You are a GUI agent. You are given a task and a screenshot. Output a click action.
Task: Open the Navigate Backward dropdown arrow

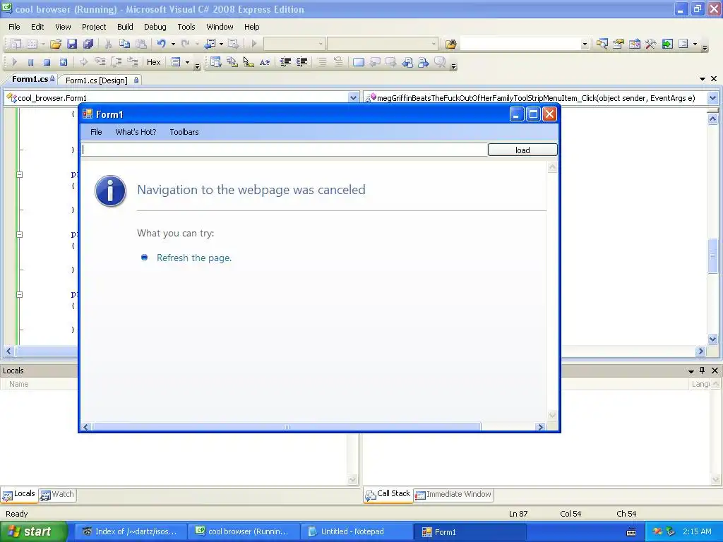[221, 44]
